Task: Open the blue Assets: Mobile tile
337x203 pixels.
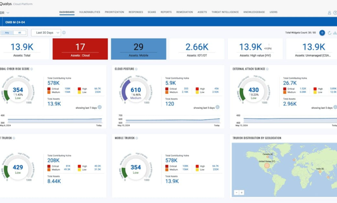Action: click(x=139, y=49)
